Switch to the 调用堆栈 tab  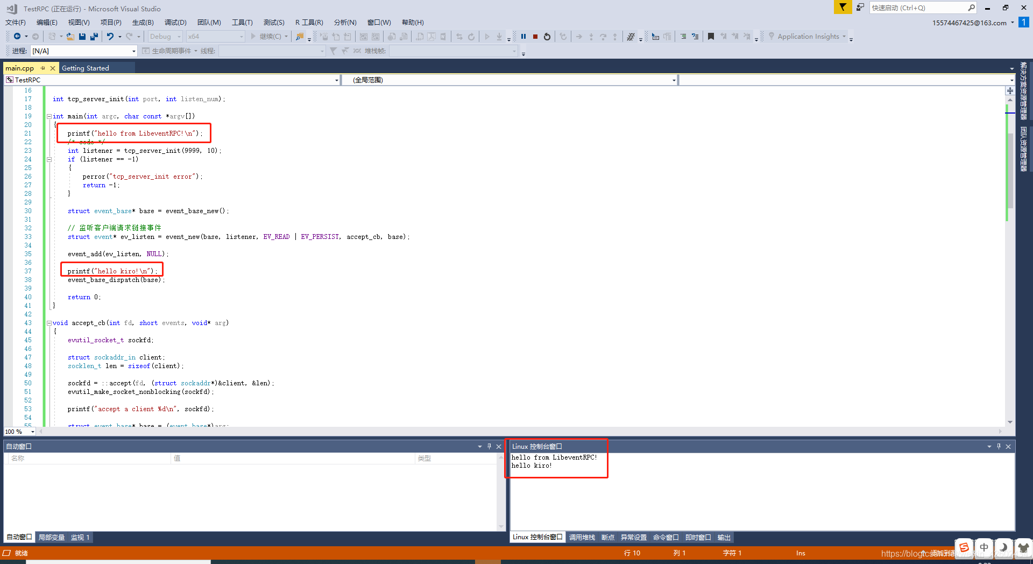pyautogui.click(x=582, y=538)
